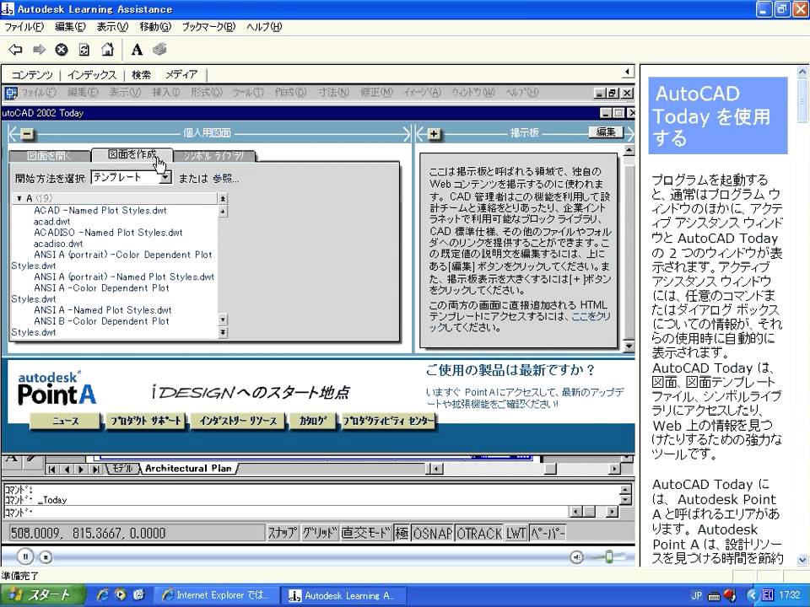The width and height of the screenshot is (810, 607).
Task: Mute the media speaker icon
Action: coord(577,557)
